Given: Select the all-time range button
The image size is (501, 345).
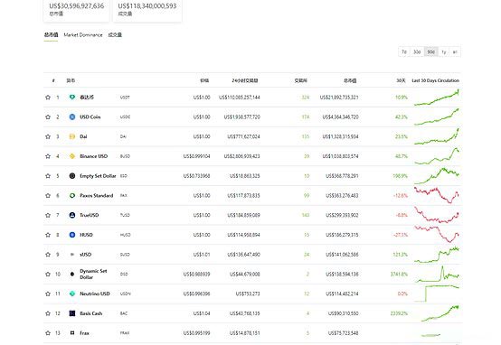Looking at the screenshot, I should [x=455, y=51].
